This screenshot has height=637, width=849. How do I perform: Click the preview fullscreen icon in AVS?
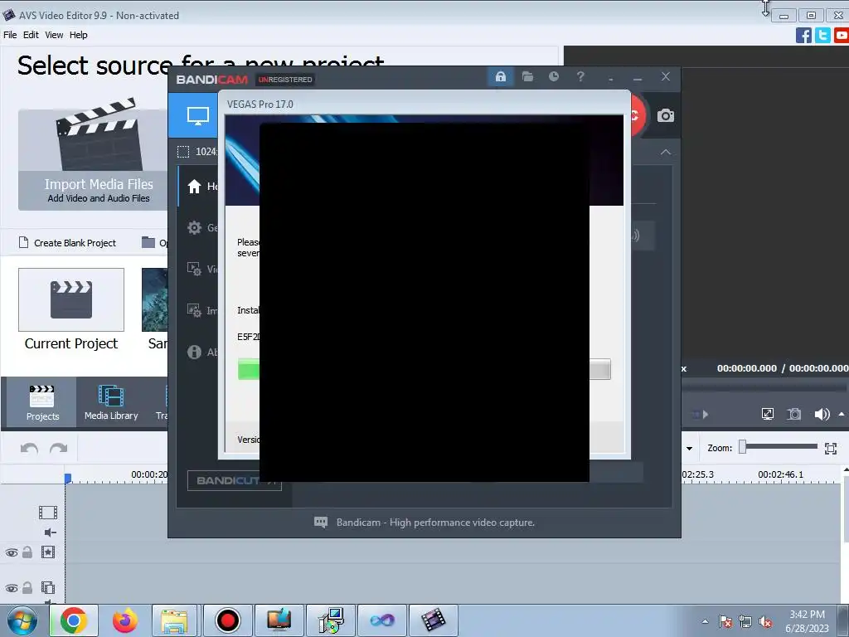coord(767,415)
